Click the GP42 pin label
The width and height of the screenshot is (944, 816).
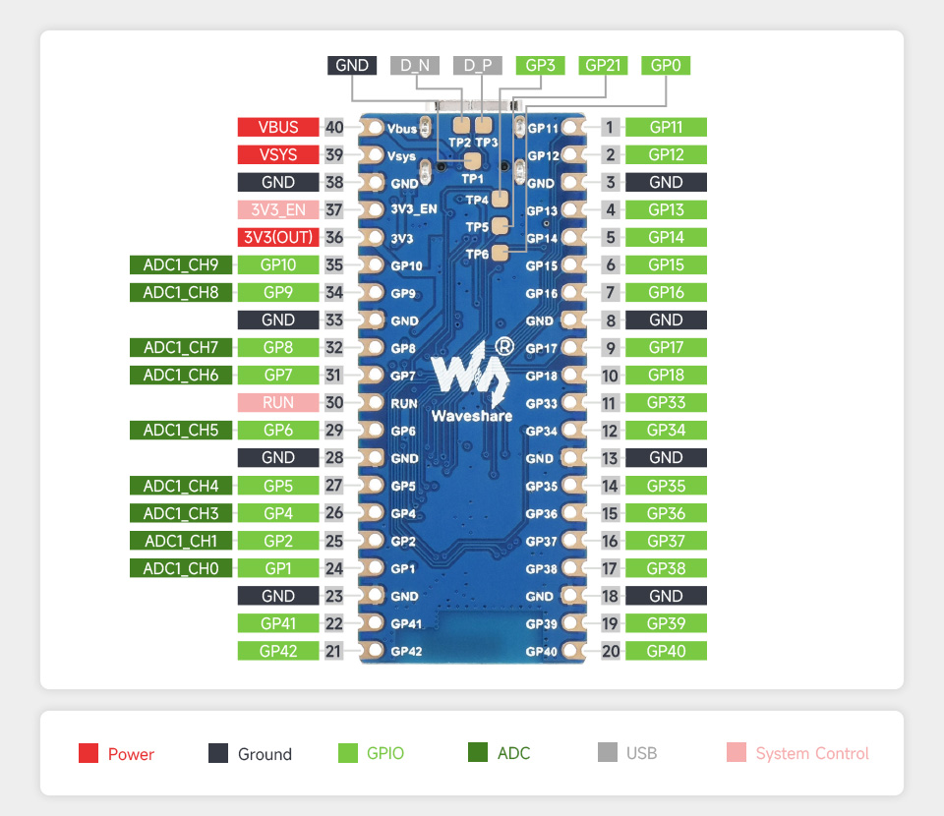(x=278, y=651)
